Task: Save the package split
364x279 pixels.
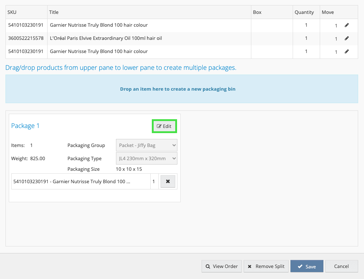Action: click(307, 266)
